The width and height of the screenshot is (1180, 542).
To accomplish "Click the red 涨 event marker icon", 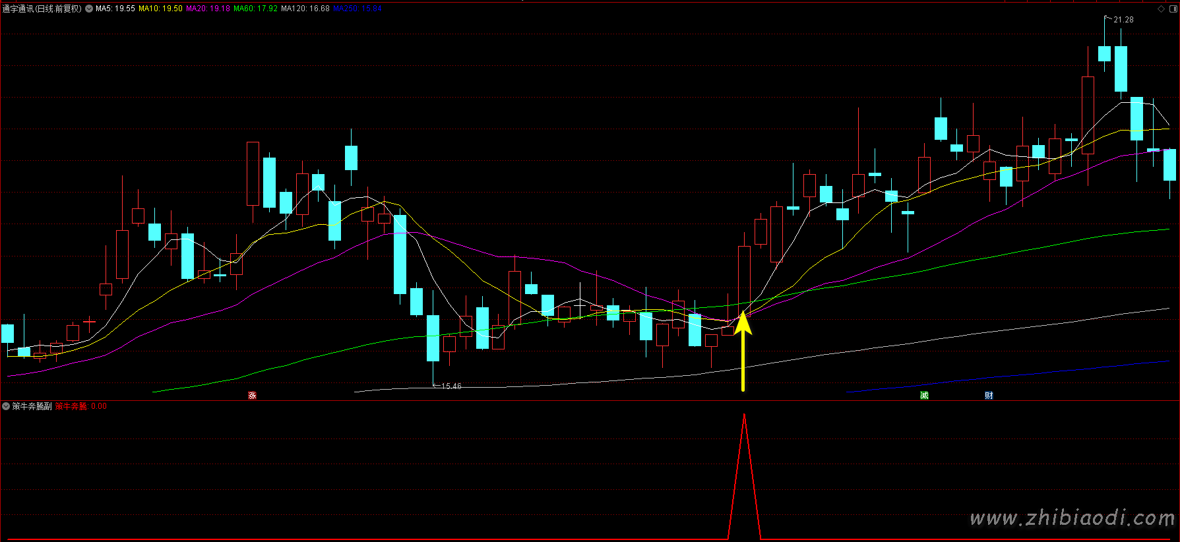I will click(252, 396).
